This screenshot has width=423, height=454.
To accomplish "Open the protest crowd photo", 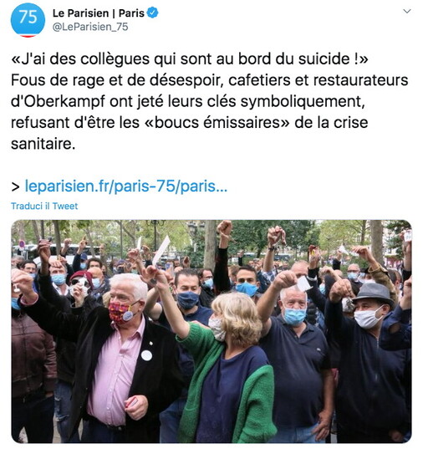I will point(211,331).
